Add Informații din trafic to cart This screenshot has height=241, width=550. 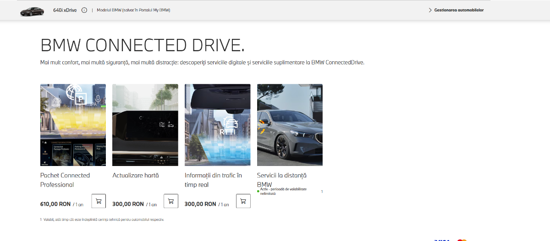tap(243, 201)
